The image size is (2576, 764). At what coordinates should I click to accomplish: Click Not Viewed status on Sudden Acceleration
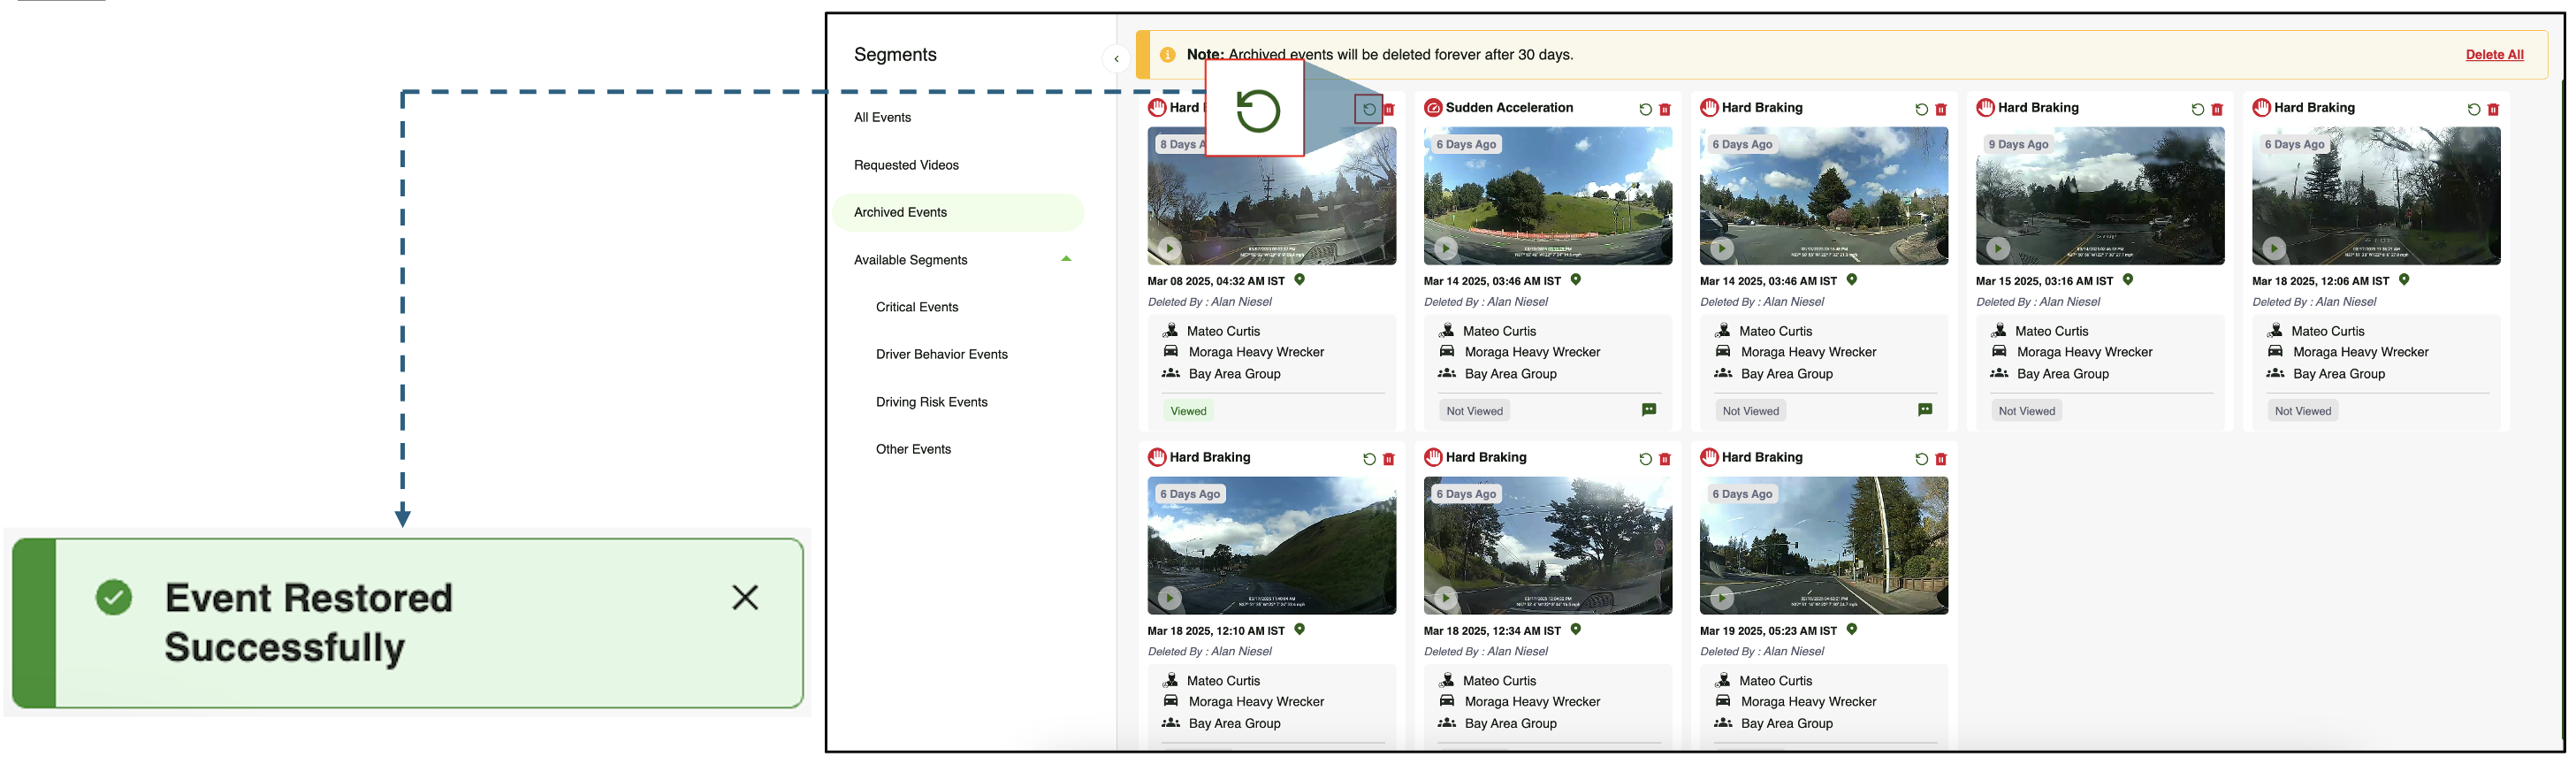1474,411
